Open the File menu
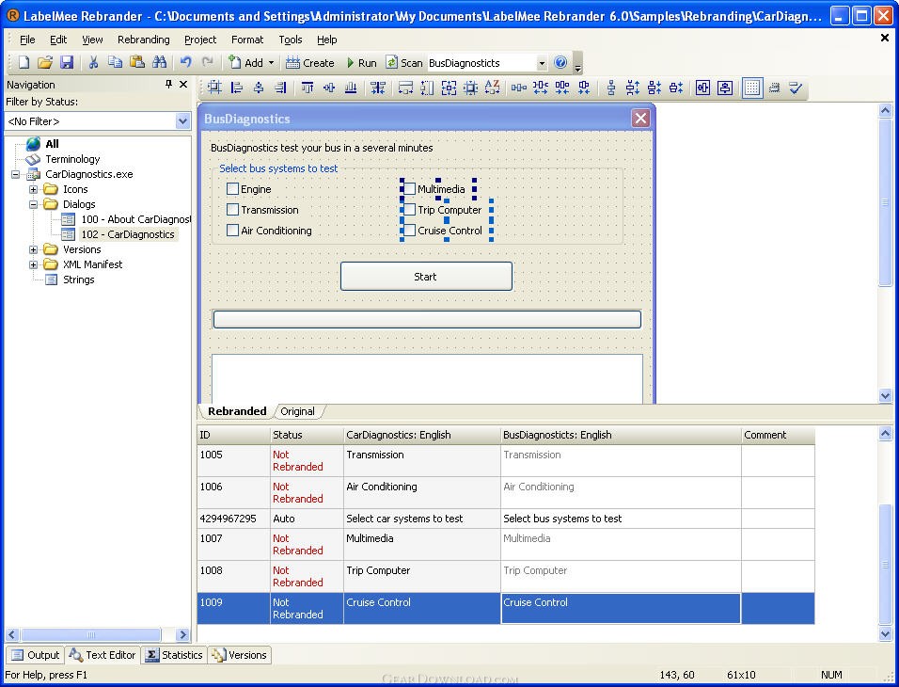This screenshot has height=687, width=899. pos(27,40)
